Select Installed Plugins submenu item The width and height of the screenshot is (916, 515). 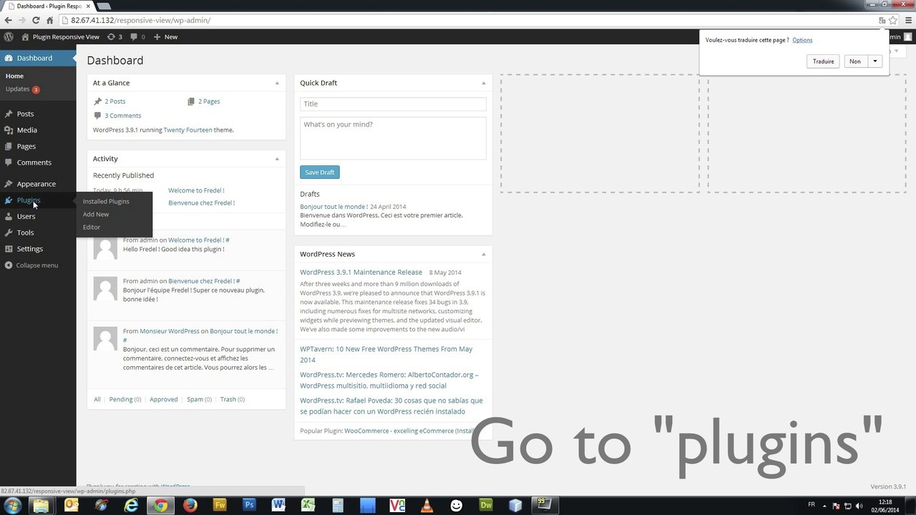coord(106,202)
